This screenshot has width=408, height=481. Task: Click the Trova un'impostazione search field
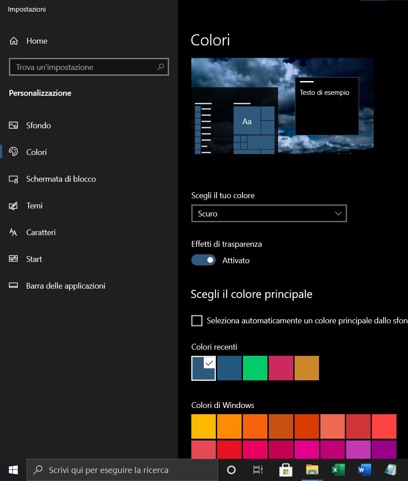click(x=89, y=67)
